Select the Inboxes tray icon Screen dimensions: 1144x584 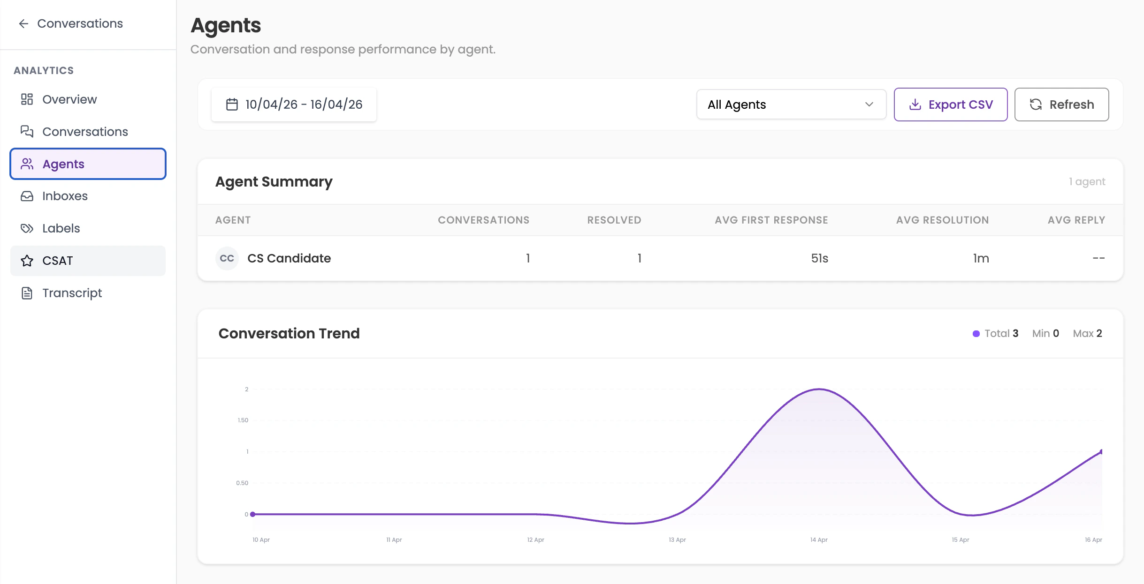[x=27, y=195]
